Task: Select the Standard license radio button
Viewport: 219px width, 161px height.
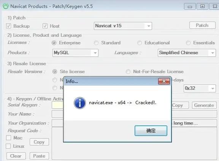Action: click(x=96, y=43)
